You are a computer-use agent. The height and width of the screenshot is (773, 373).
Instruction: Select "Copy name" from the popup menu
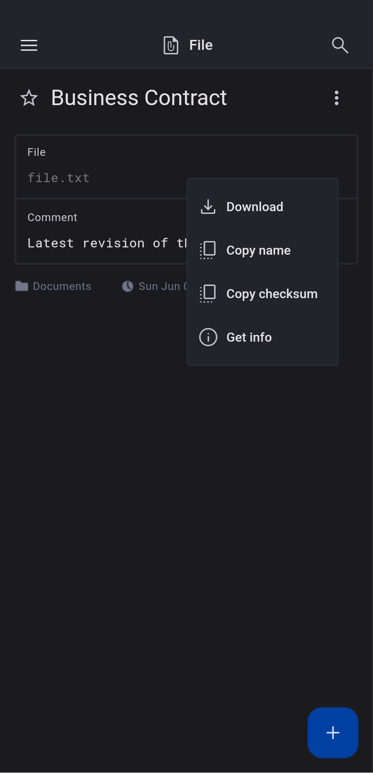[x=258, y=250]
